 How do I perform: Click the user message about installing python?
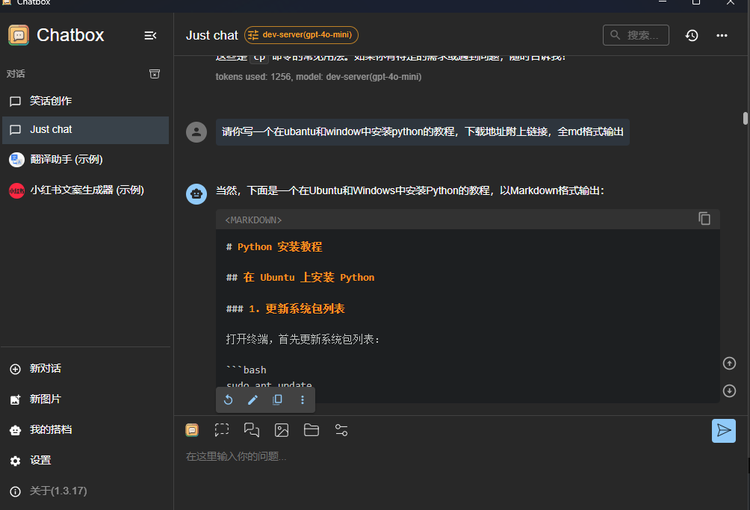point(423,132)
